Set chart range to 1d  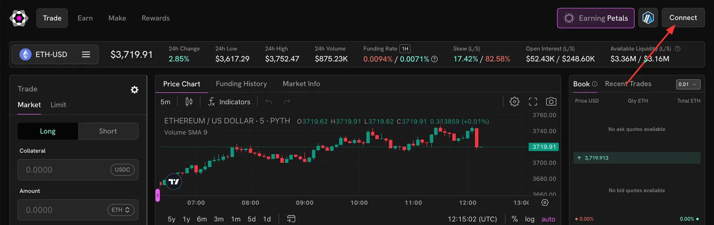(267, 219)
